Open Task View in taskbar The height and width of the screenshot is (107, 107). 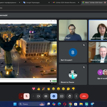click(x=48, y=104)
